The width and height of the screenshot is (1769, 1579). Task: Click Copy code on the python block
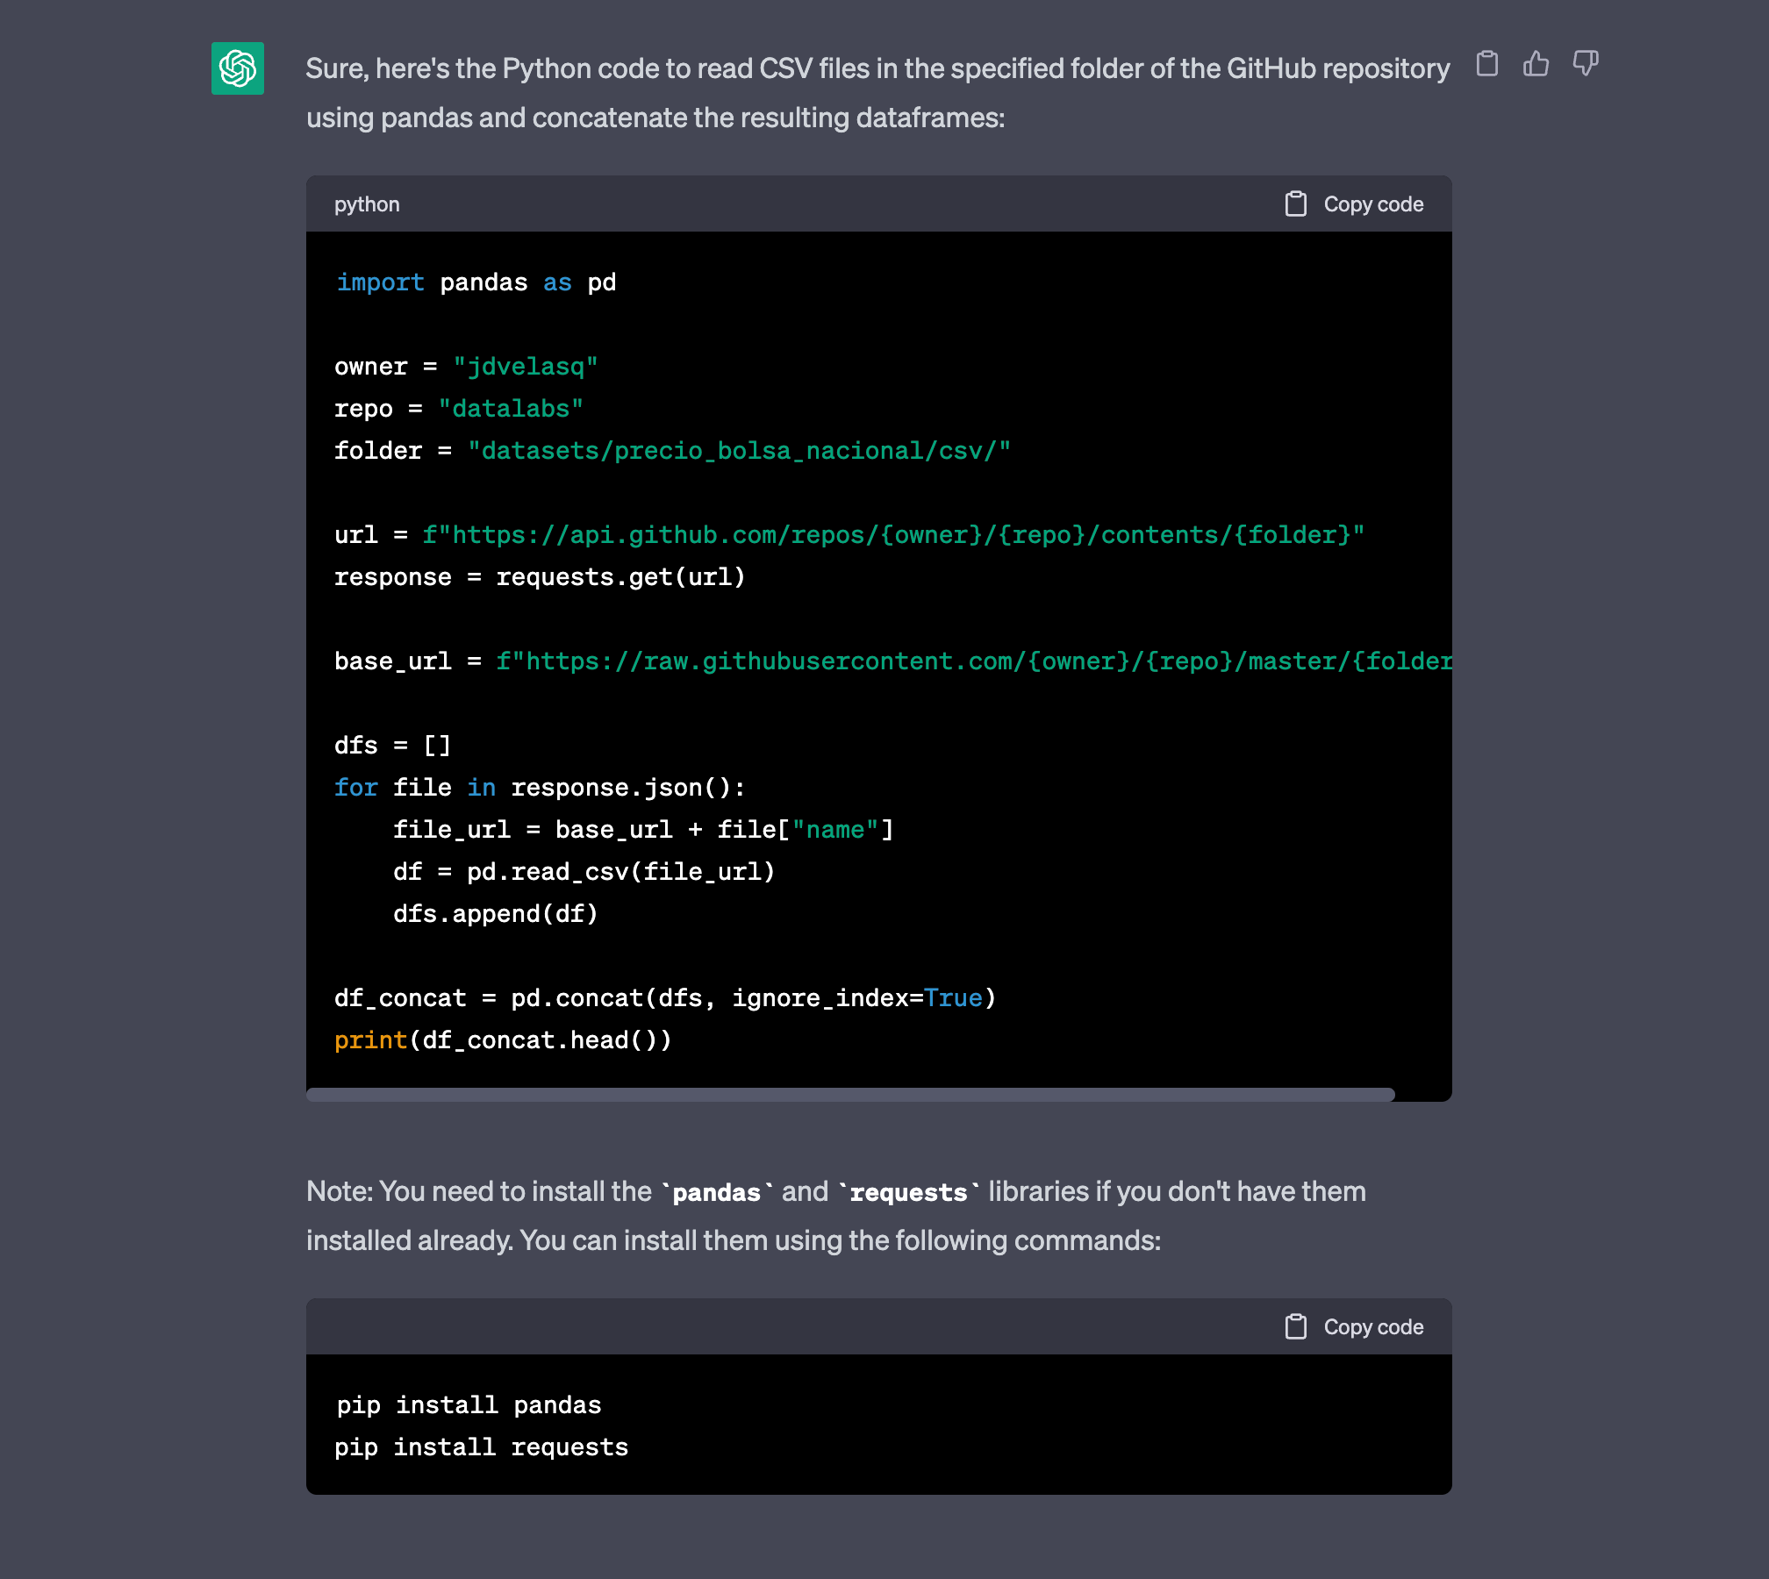tap(1373, 204)
